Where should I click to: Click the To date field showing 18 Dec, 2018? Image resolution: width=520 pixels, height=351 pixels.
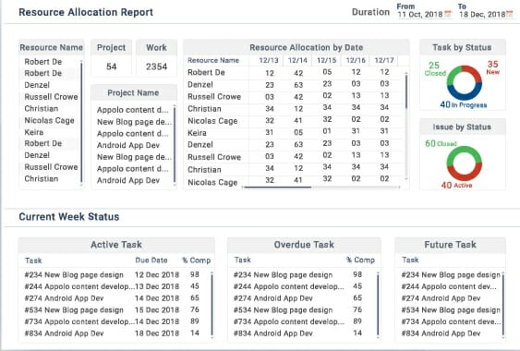pos(482,15)
